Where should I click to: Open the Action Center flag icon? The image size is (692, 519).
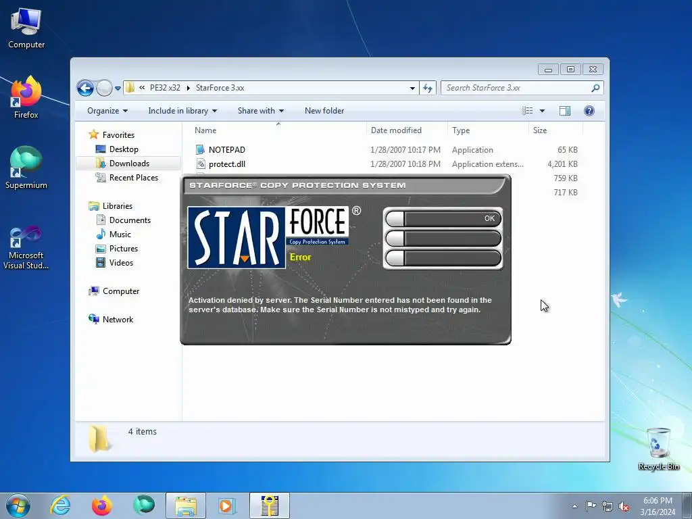pos(591,506)
